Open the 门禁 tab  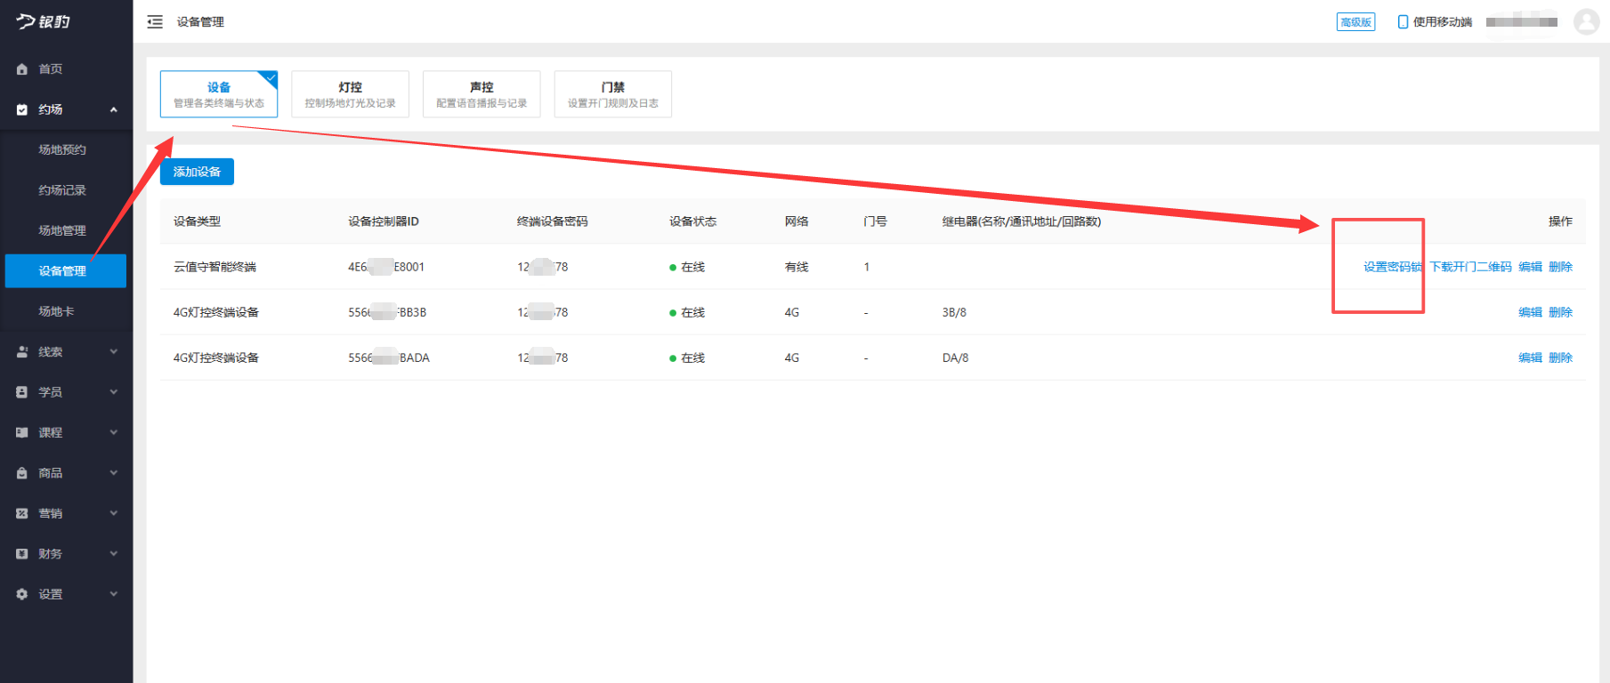coord(612,94)
